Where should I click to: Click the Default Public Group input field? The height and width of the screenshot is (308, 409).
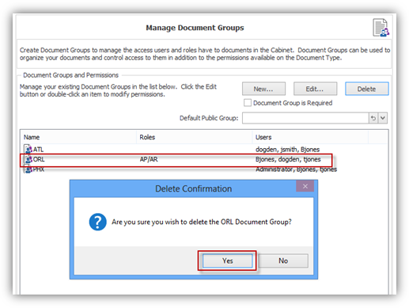point(305,118)
